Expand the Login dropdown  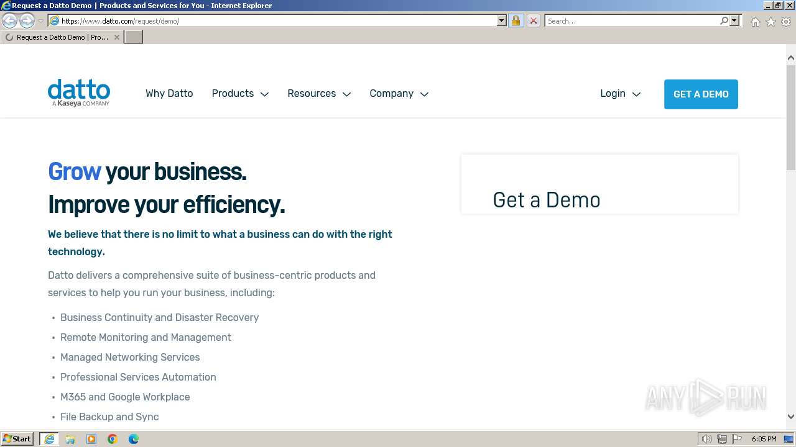(620, 93)
